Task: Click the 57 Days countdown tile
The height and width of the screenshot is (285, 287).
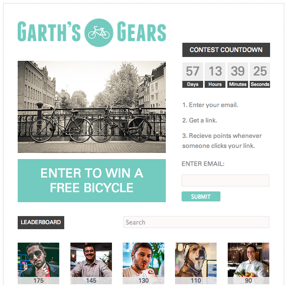Action: tap(193, 75)
